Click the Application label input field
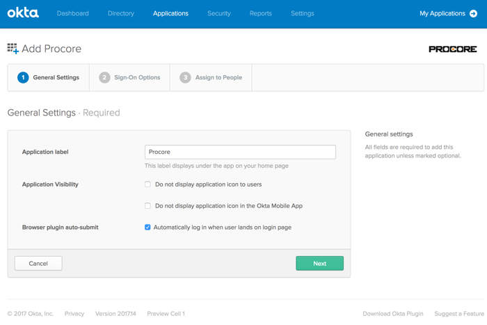Image resolution: width=487 pixels, height=325 pixels. tap(240, 152)
